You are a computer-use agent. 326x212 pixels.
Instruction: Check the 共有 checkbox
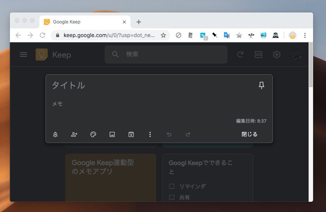point(171,197)
